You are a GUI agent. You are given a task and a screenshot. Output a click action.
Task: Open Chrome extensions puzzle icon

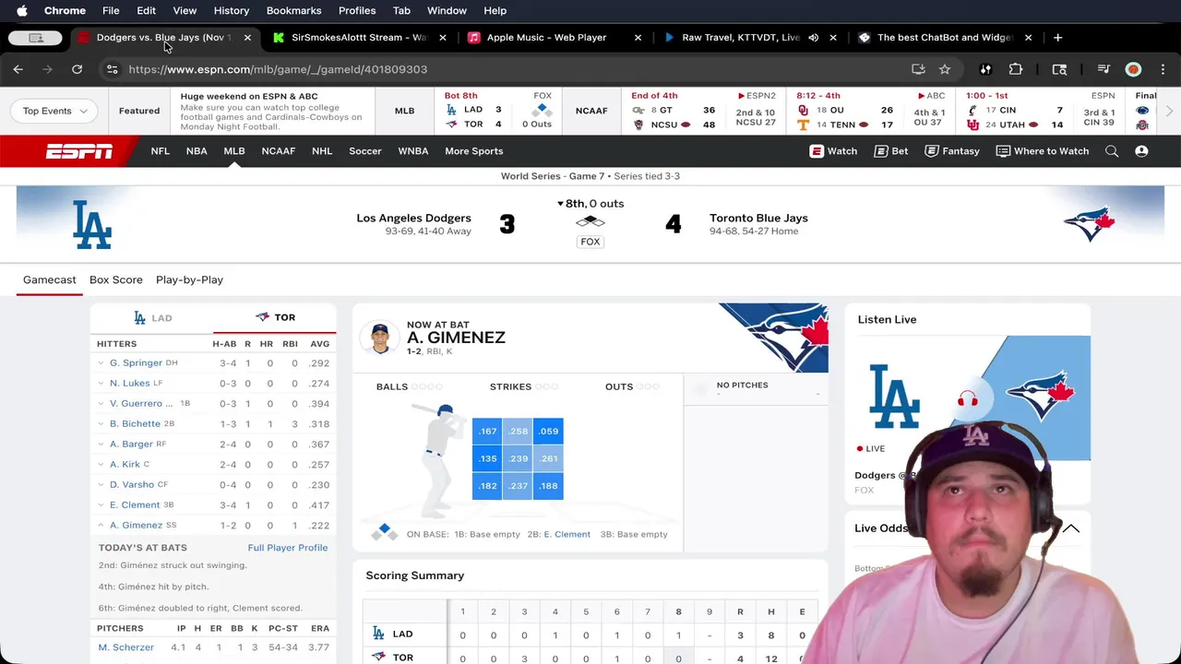pos(1016,69)
